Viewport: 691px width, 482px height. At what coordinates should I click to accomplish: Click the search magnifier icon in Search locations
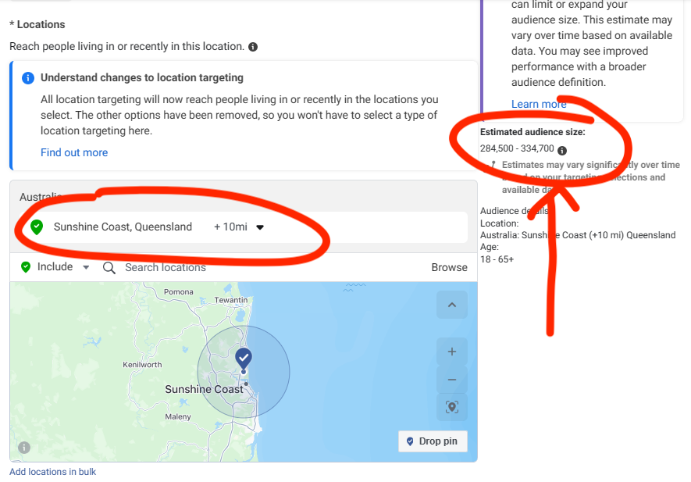pyautogui.click(x=109, y=266)
